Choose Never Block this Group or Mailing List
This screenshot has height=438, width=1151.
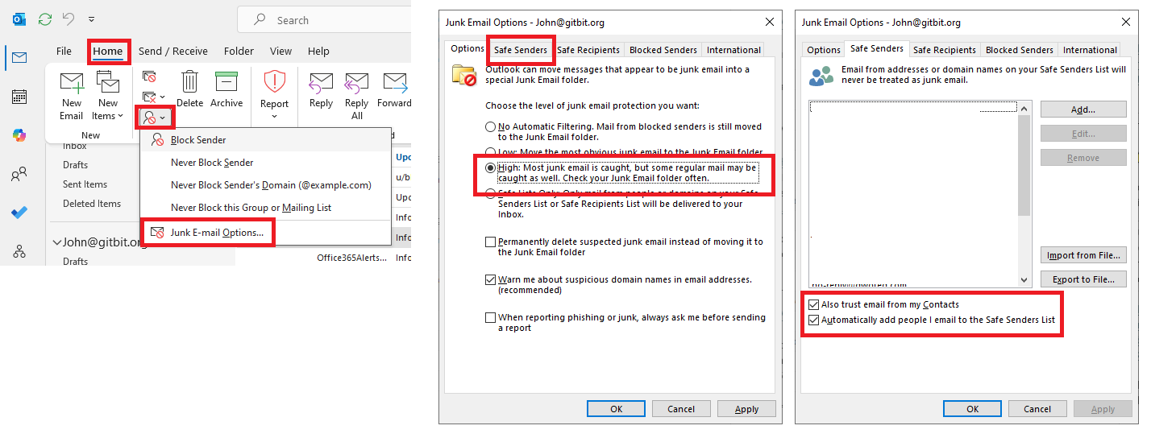point(265,207)
